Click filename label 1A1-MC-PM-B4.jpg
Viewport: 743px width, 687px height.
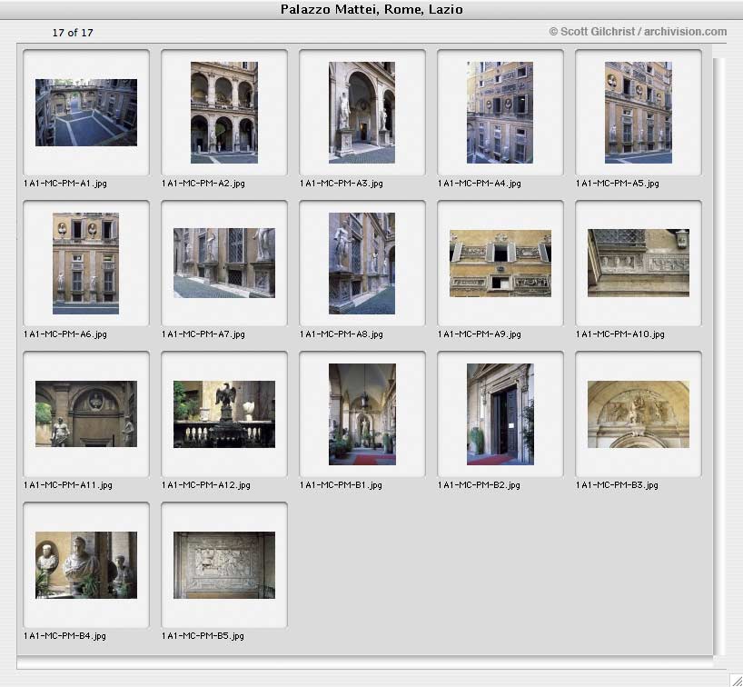pos(64,636)
